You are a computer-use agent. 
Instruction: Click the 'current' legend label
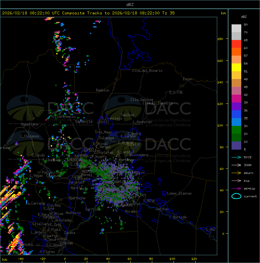tap(250, 196)
